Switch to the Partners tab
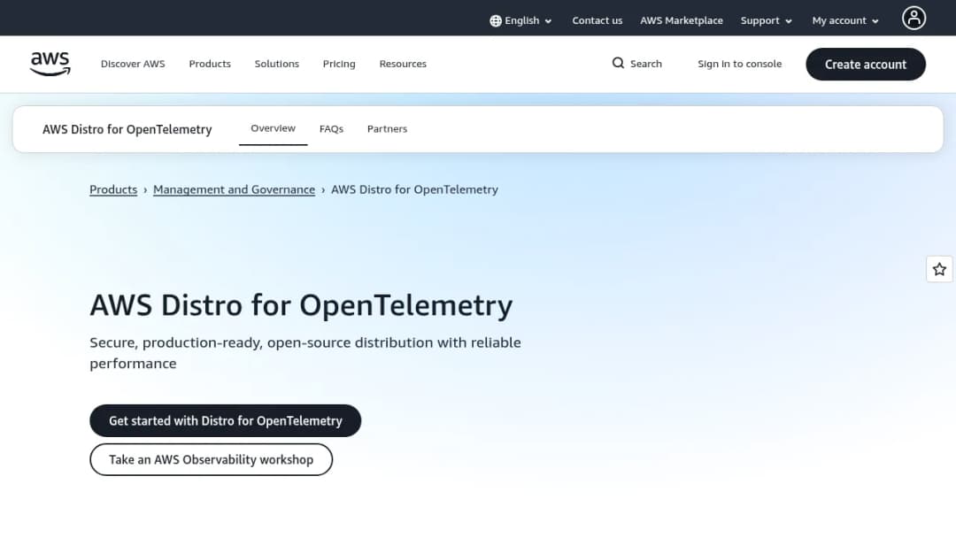This screenshot has height=538, width=956. pyautogui.click(x=387, y=129)
